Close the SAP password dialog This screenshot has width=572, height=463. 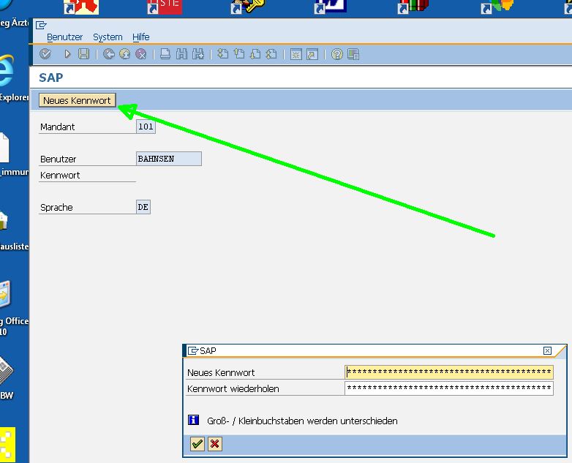(547, 350)
